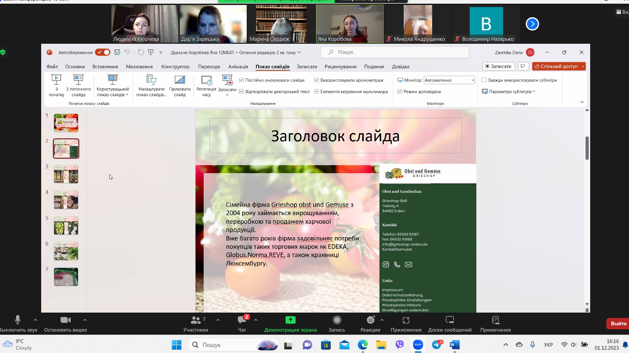Select slide 3 thumbnail
The width and height of the screenshot is (629, 353).
66,174
